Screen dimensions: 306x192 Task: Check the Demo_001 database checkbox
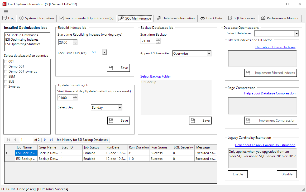coord(6,66)
